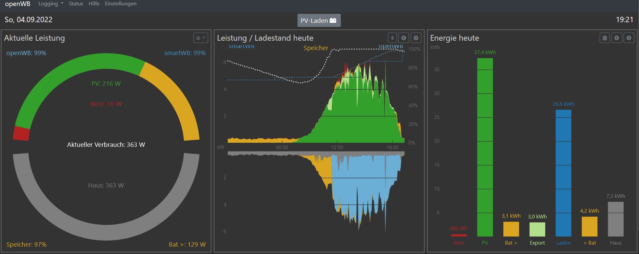Open the Hilfe menu item
Viewport: 639px width, 254px height.
(94, 4)
